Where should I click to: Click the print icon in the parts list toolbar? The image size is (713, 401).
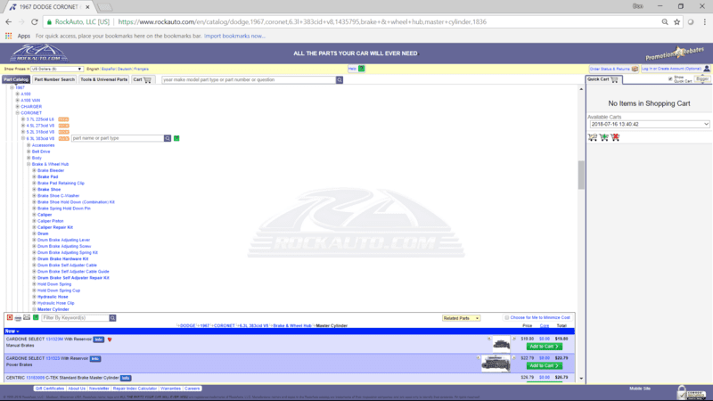pos(18,318)
